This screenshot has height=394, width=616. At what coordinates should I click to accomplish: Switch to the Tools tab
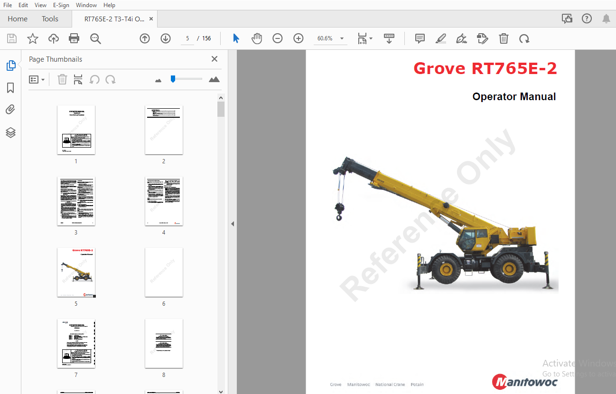click(50, 19)
